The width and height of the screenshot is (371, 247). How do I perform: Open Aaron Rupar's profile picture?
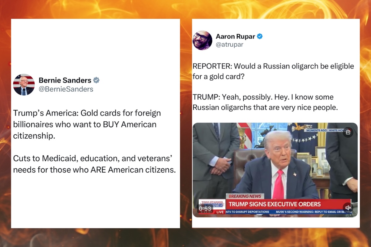tap(203, 40)
